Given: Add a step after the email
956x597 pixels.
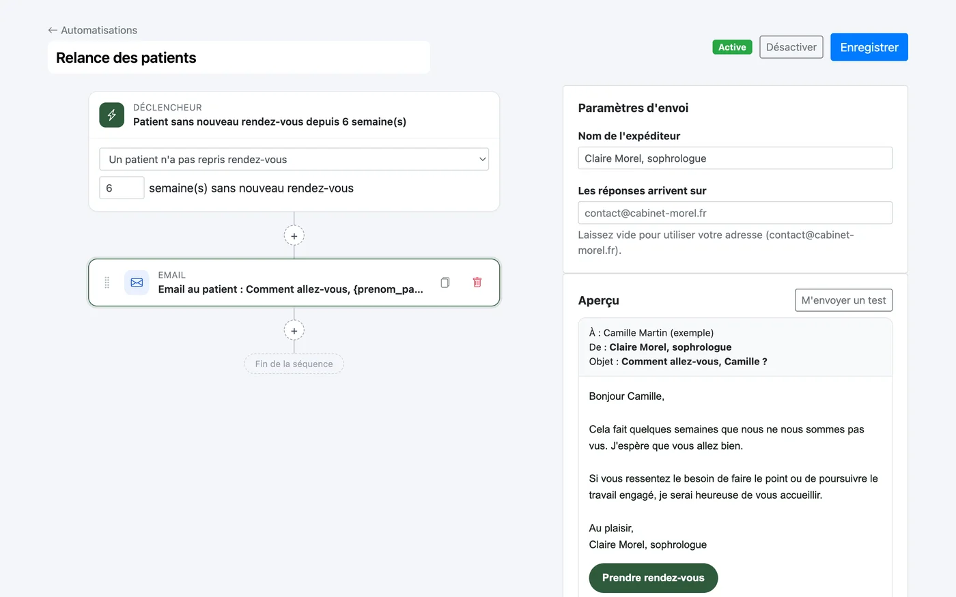Looking at the screenshot, I should (x=294, y=331).
